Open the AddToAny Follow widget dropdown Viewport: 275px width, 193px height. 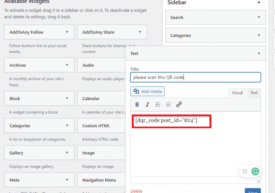coord(67,32)
